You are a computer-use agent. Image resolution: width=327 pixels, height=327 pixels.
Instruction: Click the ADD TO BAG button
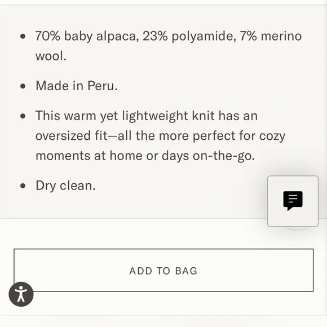pyautogui.click(x=163, y=270)
